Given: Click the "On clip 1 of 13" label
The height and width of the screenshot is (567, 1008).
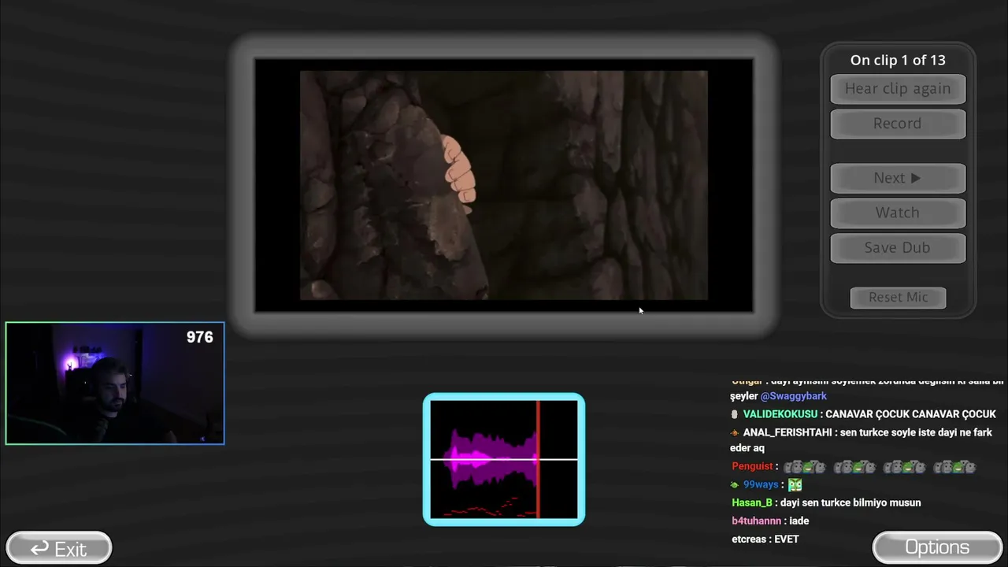Looking at the screenshot, I should pyautogui.click(x=898, y=60).
